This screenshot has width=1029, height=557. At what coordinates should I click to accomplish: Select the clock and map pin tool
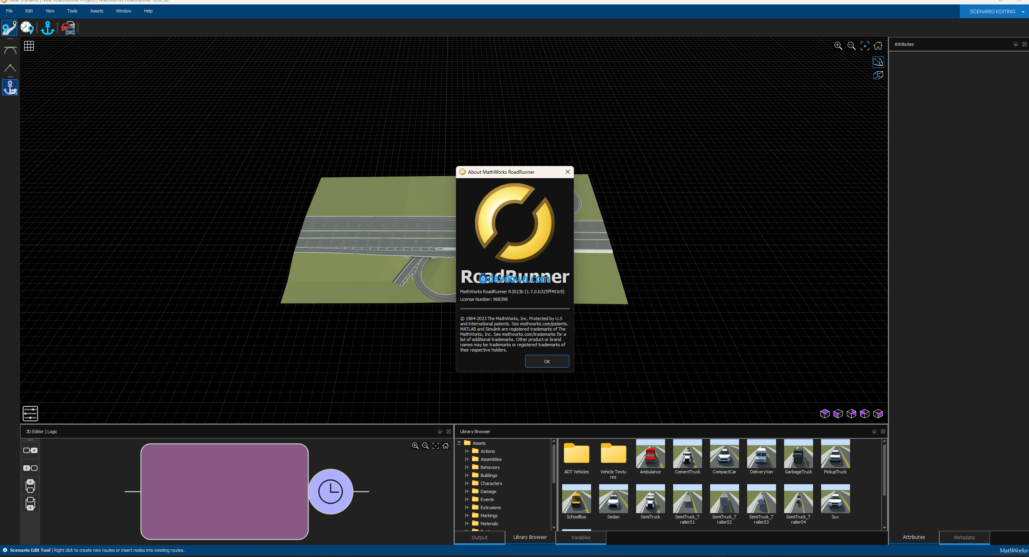coord(27,28)
